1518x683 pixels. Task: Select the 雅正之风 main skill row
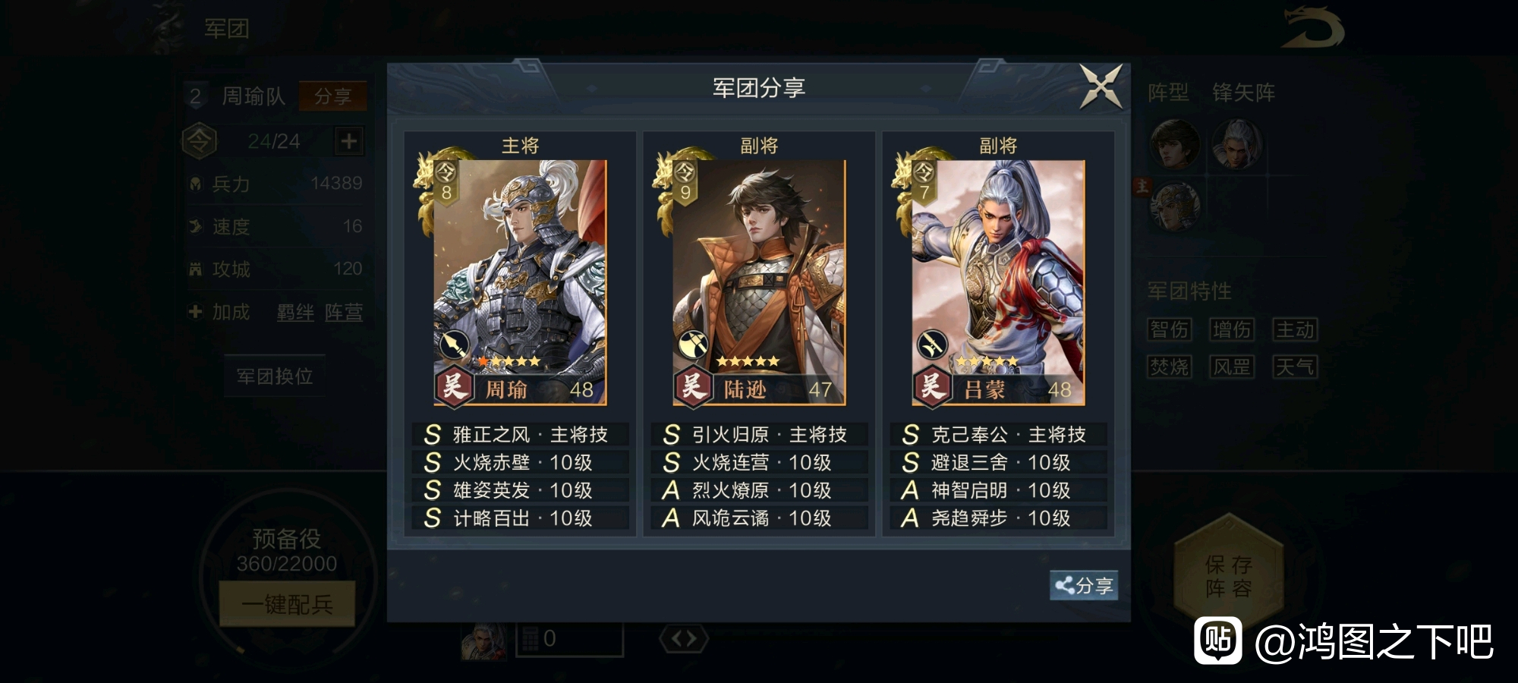[521, 434]
